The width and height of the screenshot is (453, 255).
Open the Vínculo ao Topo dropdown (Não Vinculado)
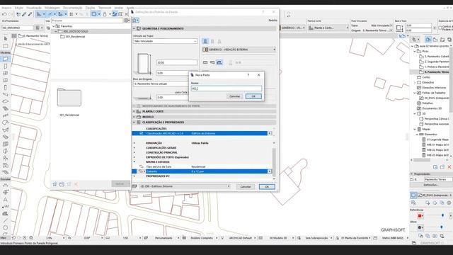click(x=165, y=41)
